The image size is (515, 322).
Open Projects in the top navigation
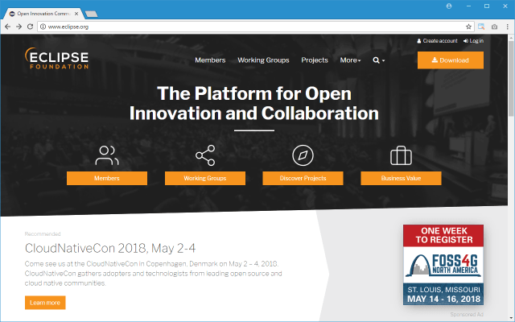pyautogui.click(x=315, y=60)
